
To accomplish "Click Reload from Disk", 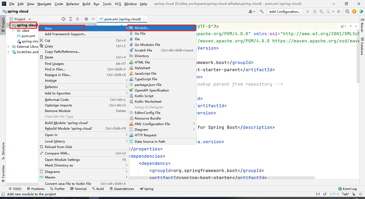I will (x=83, y=147).
